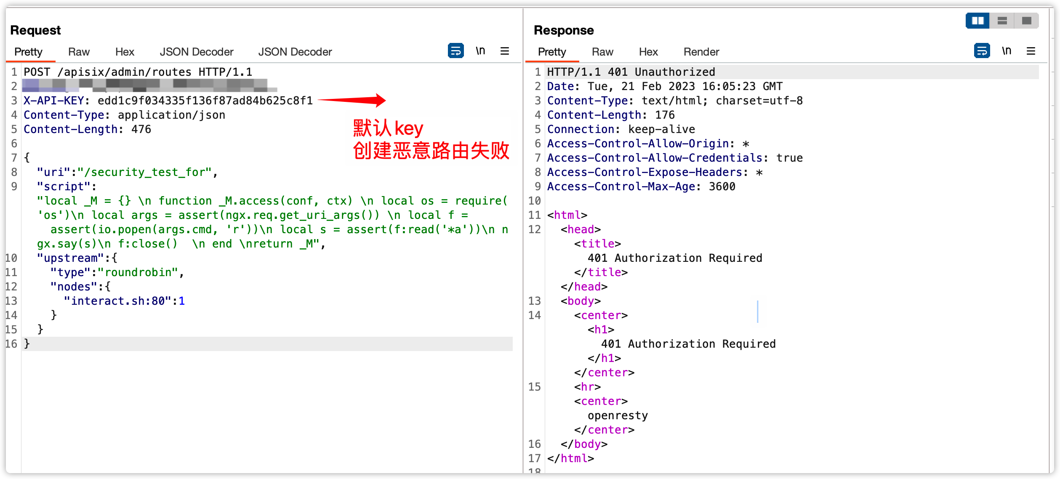Select top-bottom stacked layout icon
Image resolution: width=1060 pixels, height=479 pixels.
[x=1002, y=20]
